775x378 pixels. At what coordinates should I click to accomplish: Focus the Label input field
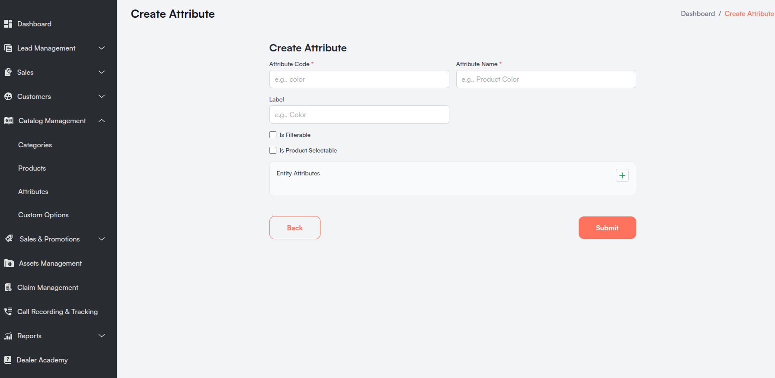tap(359, 114)
